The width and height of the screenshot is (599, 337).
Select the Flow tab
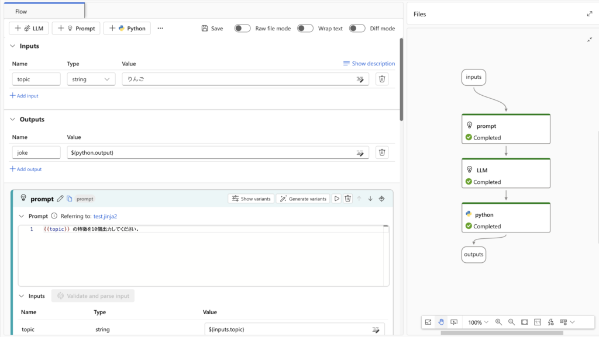coord(21,11)
